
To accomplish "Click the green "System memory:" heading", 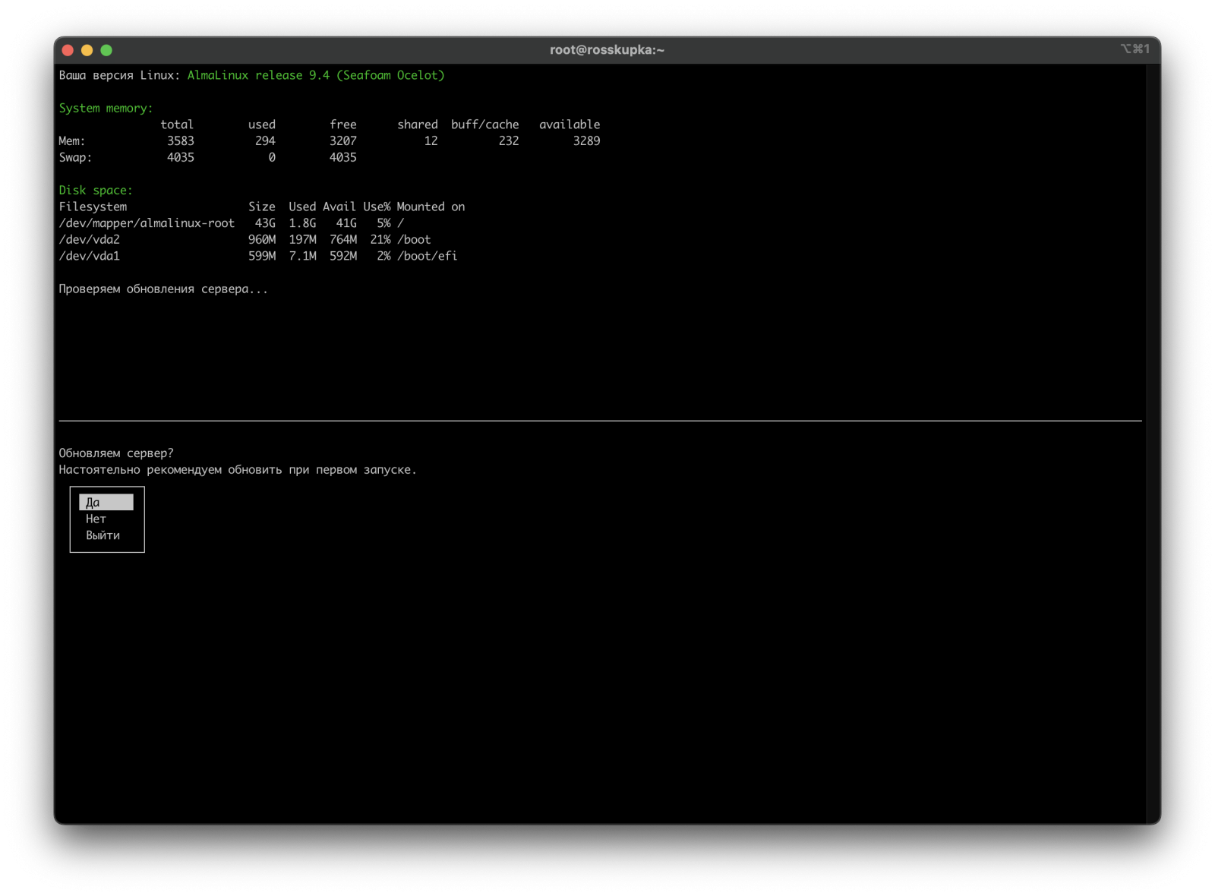I will (x=106, y=108).
